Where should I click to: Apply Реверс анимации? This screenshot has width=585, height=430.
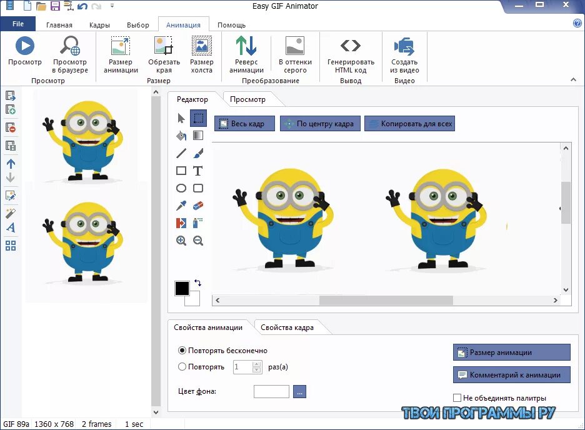pyautogui.click(x=246, y=55)
